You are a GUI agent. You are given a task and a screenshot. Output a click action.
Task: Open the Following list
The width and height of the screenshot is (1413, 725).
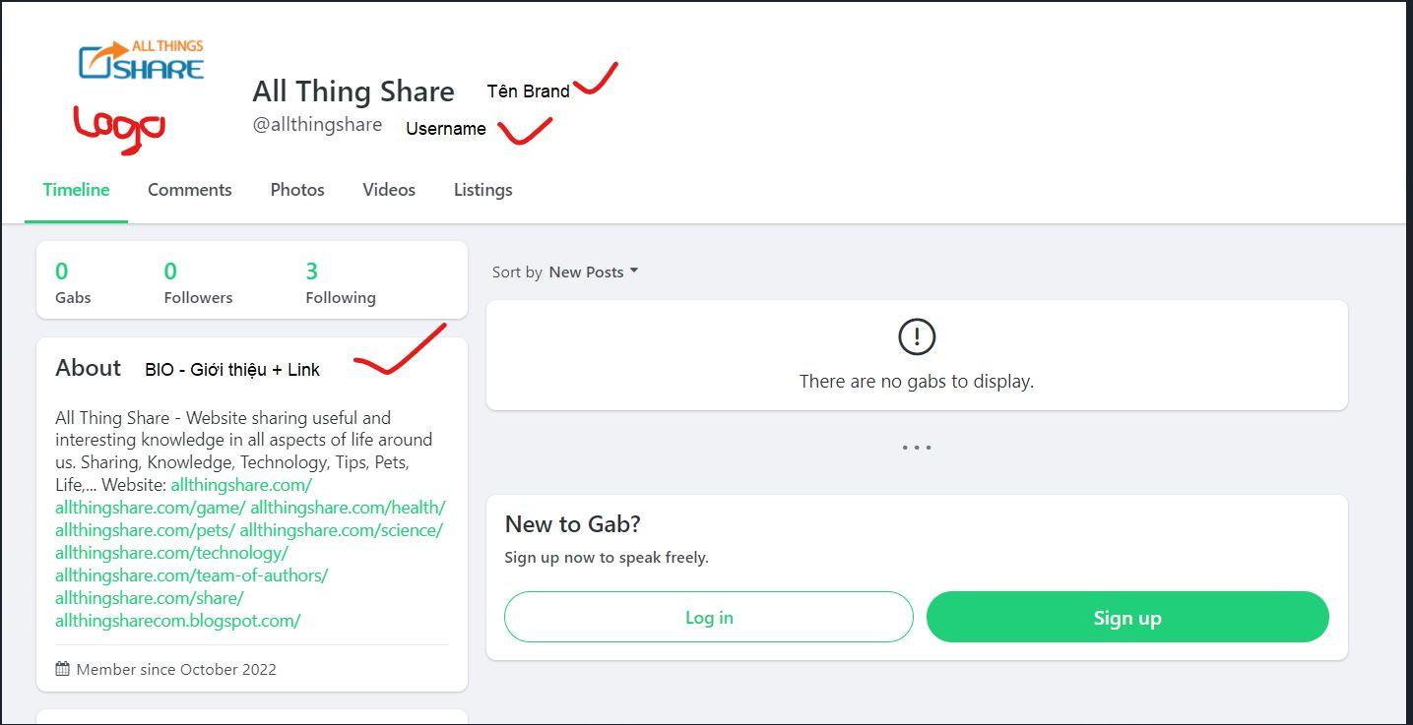340,282
